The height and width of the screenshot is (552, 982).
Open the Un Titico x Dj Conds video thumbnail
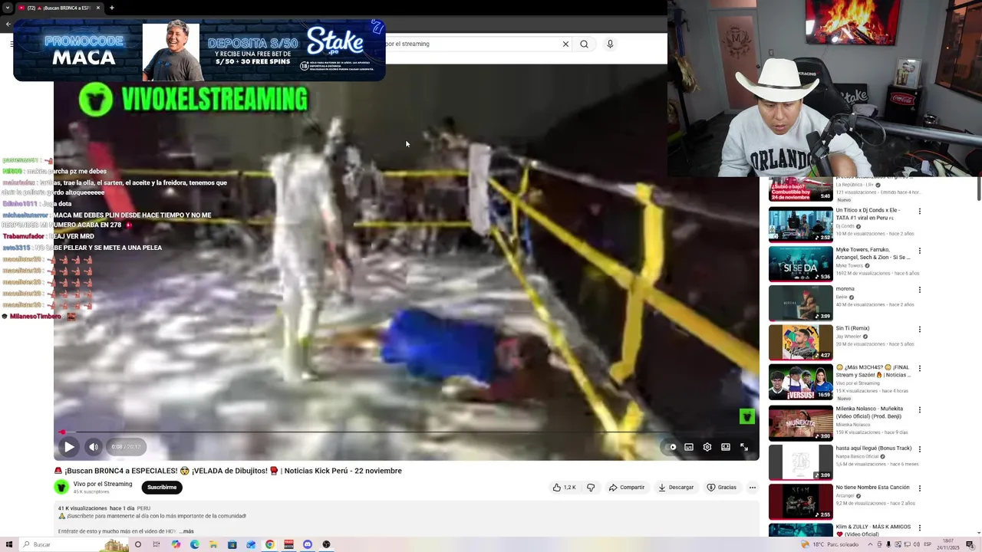(800, 225)
